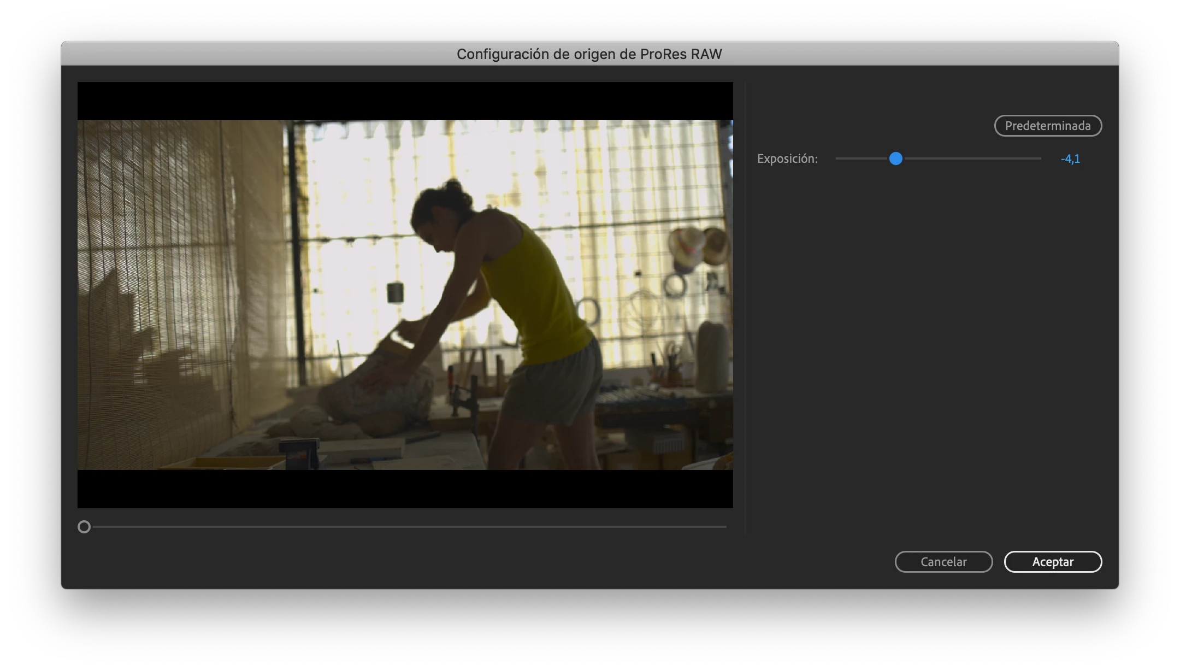The height and width of the screenshot is (670, 1180).
Task: Click the middle of the preview scrubber track
Action: pos(410,527)
